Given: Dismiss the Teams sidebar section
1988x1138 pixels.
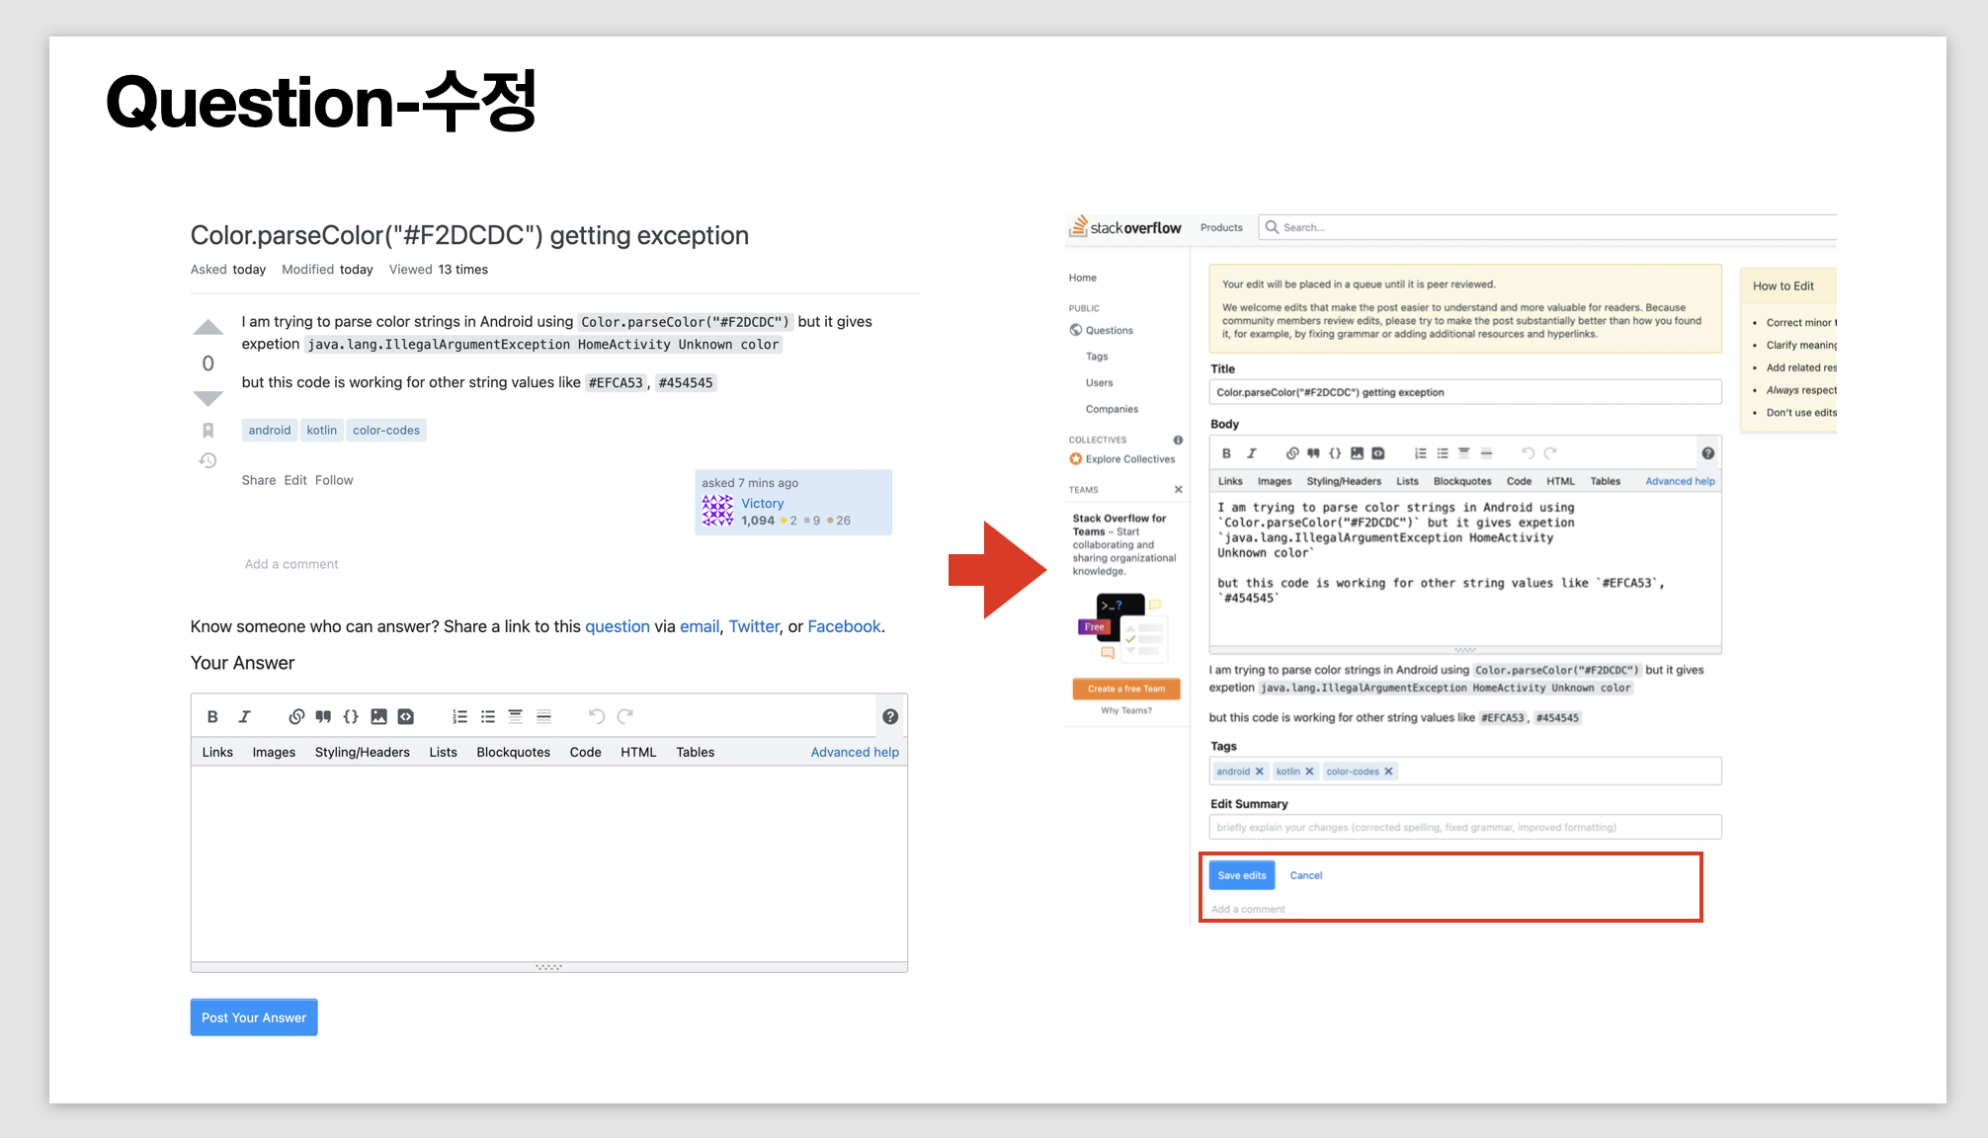Looking at the screenshot, I should point(1178,489).
